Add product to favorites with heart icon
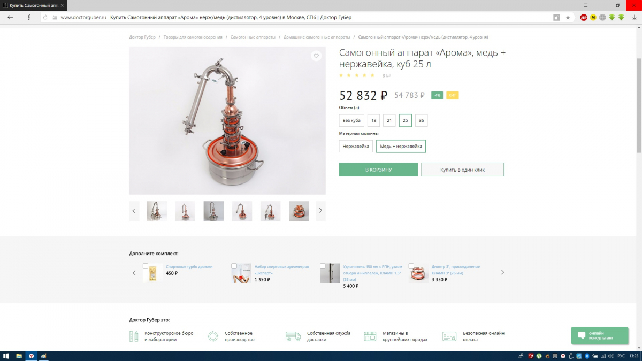Viewport: 642px width, 361px height. pos(316,56)
